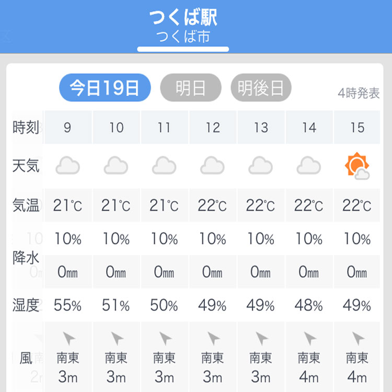Tap the つくば市 subtitle in header
392x392 pixels.
[x=183, y=37]
